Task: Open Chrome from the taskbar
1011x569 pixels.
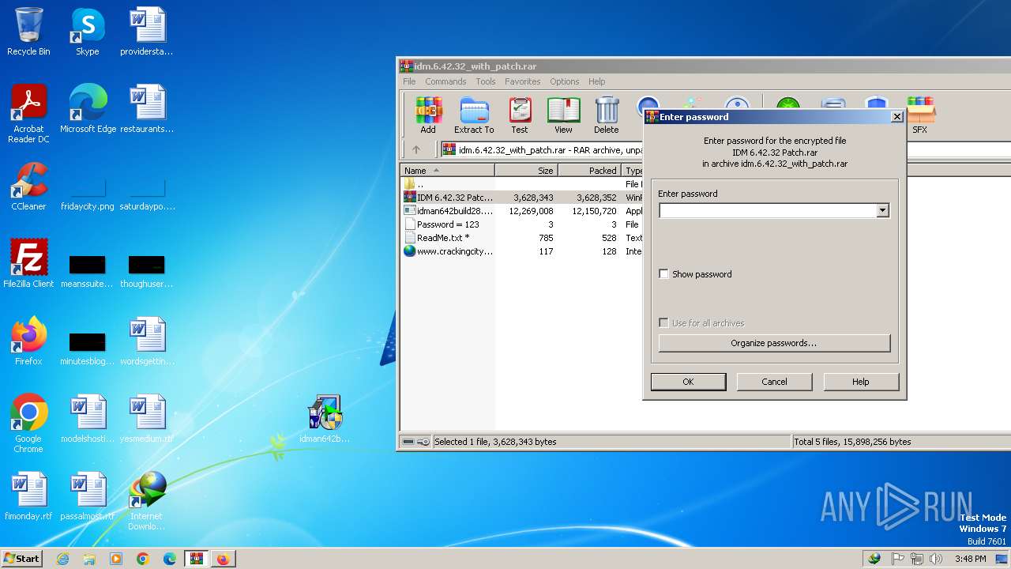Action: [x=143, y=559]
